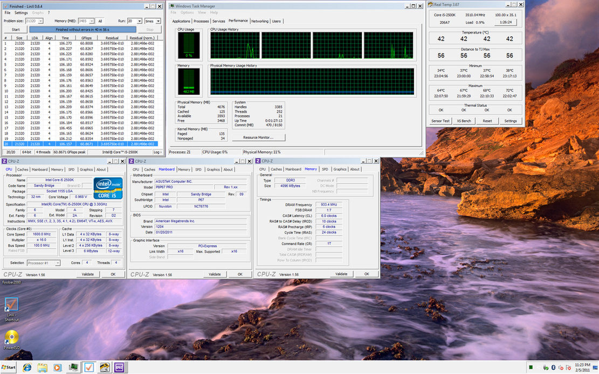Launch Windows Media Player from taskbar
The image size is (599, 374).
point(57,367)
